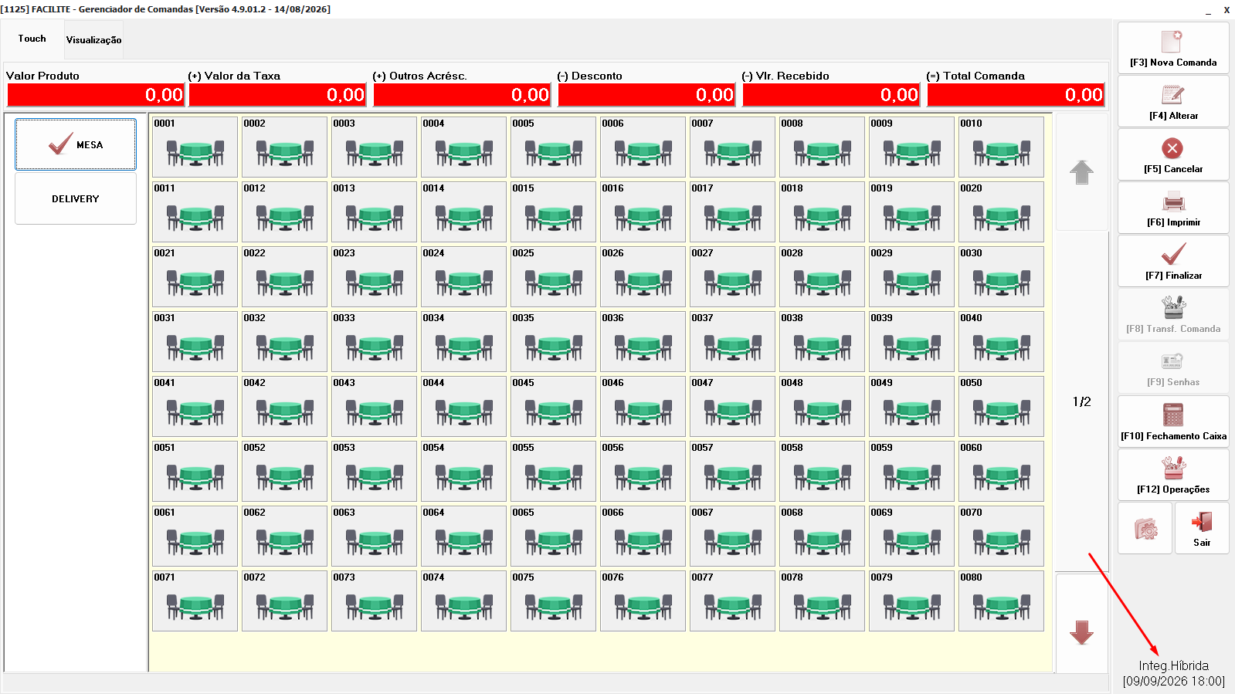Open table 0028

[x=822, y=276]
